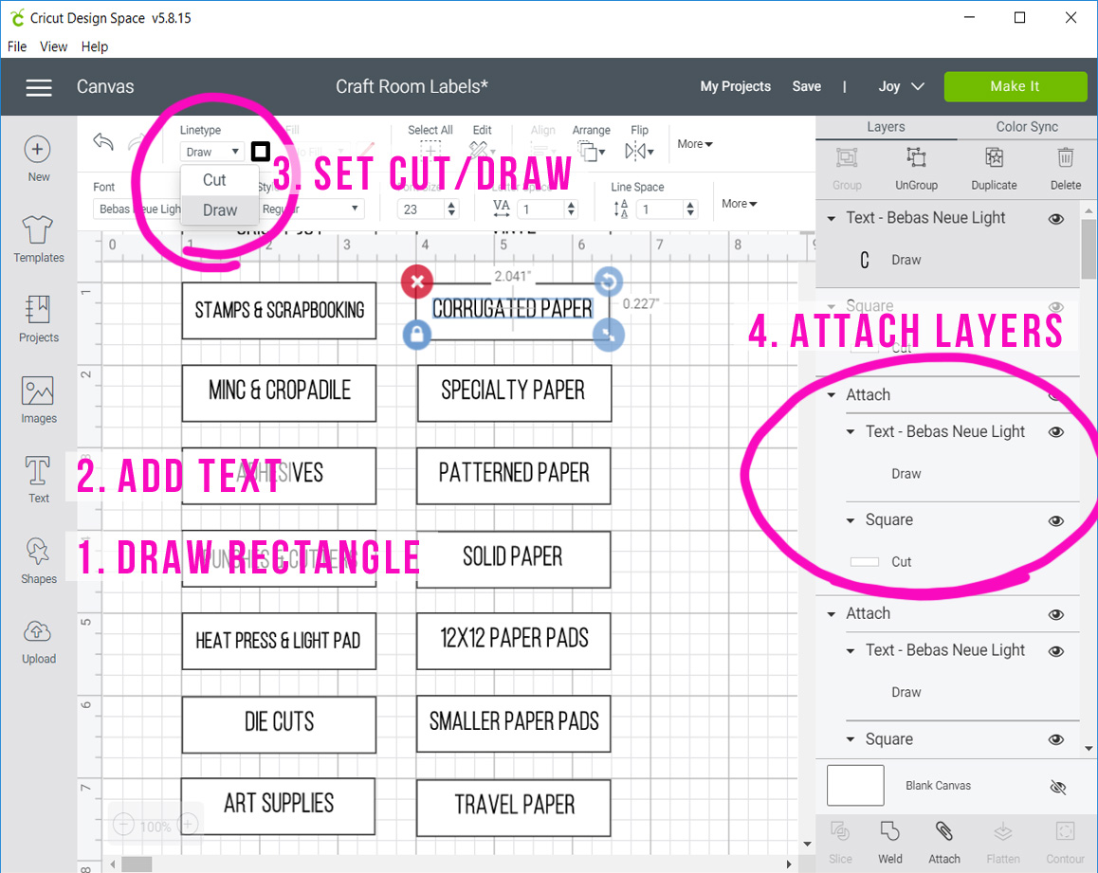1098x873 pixels.
Task: Toggle visibility of third Attach group
Action: 1056,614
